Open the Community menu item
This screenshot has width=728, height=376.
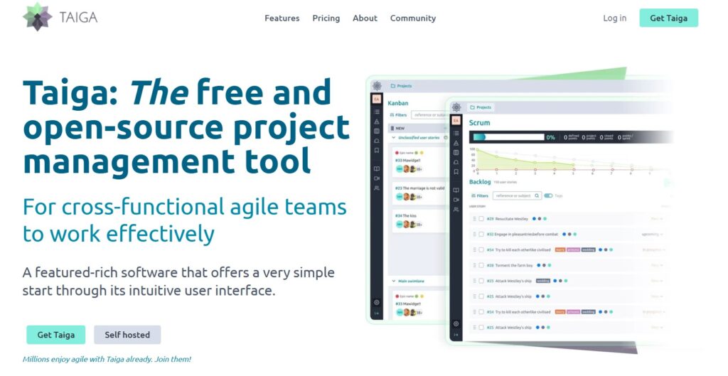pos(413,18)
